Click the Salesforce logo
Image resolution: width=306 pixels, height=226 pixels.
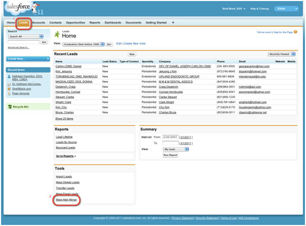(18, 7)
